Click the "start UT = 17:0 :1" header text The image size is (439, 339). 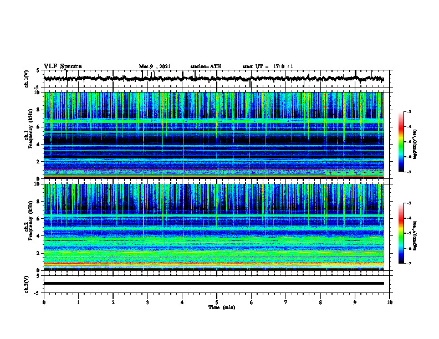click(x=268, y=66)
